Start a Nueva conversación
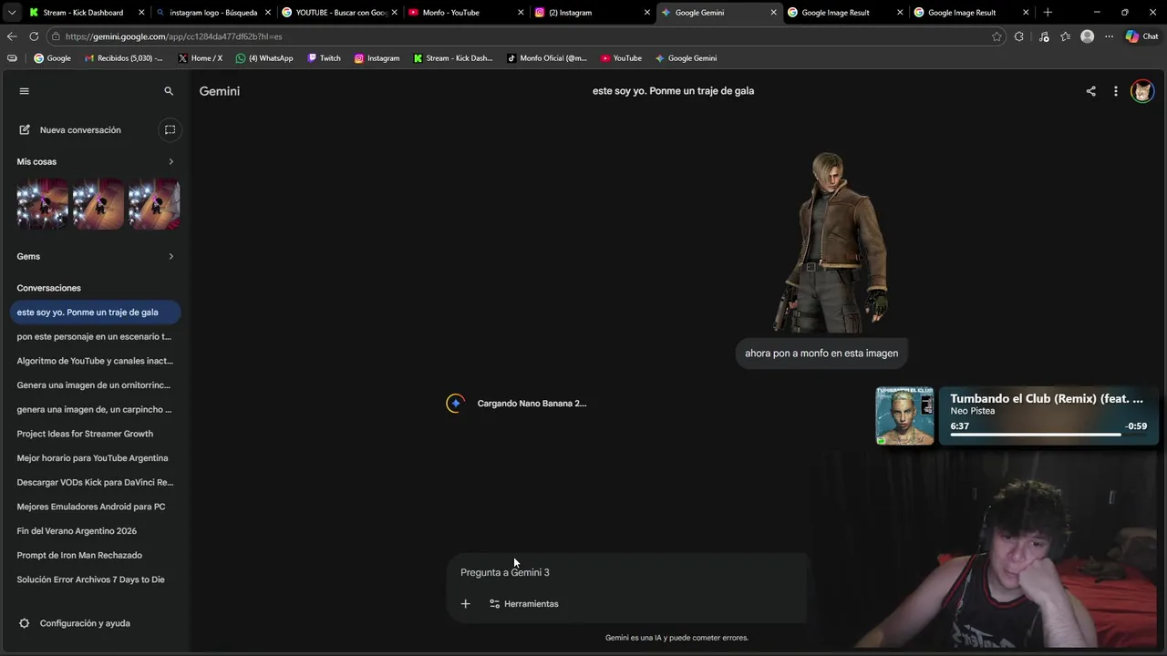This screenshot has width=1167, height=656. [x=80, y=130]
